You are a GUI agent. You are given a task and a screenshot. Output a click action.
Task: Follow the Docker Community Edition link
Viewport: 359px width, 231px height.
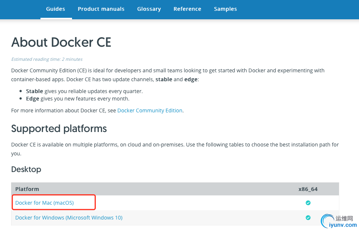pos(150,110)
